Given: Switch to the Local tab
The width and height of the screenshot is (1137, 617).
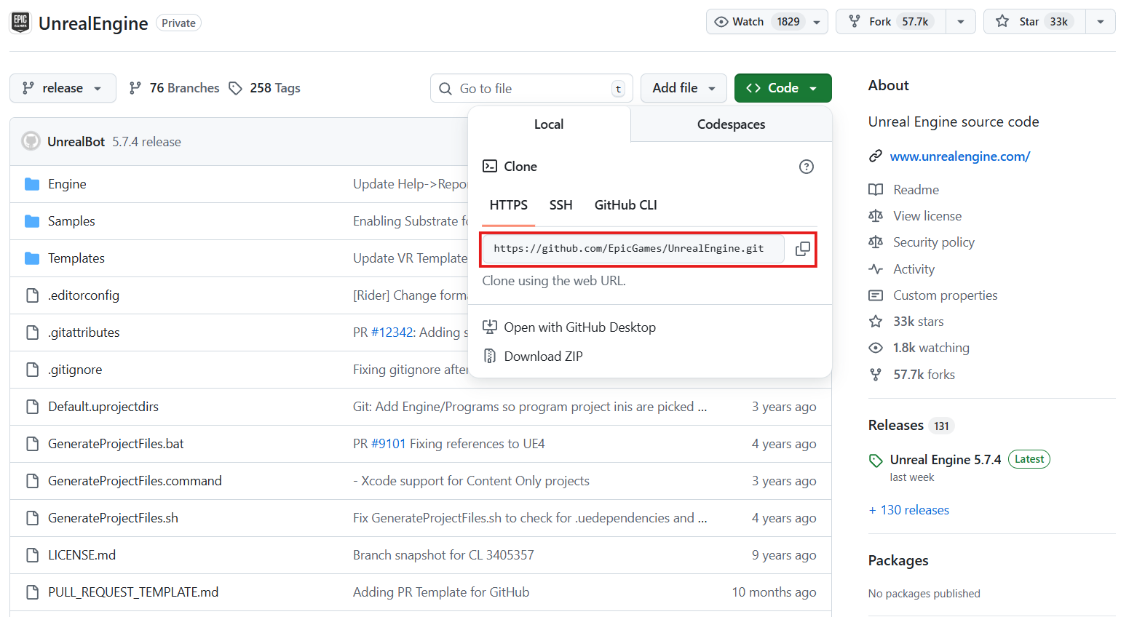Looking at the screenshot, I should (549, 124).
